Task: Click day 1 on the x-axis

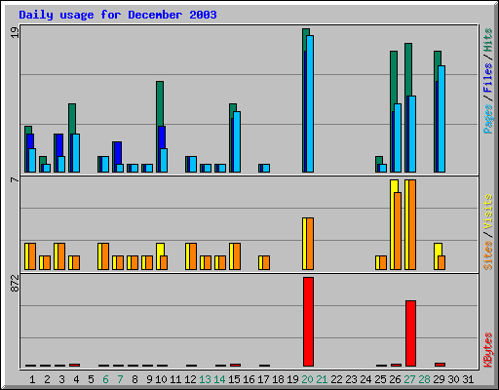Action: (x=32, y=379)
